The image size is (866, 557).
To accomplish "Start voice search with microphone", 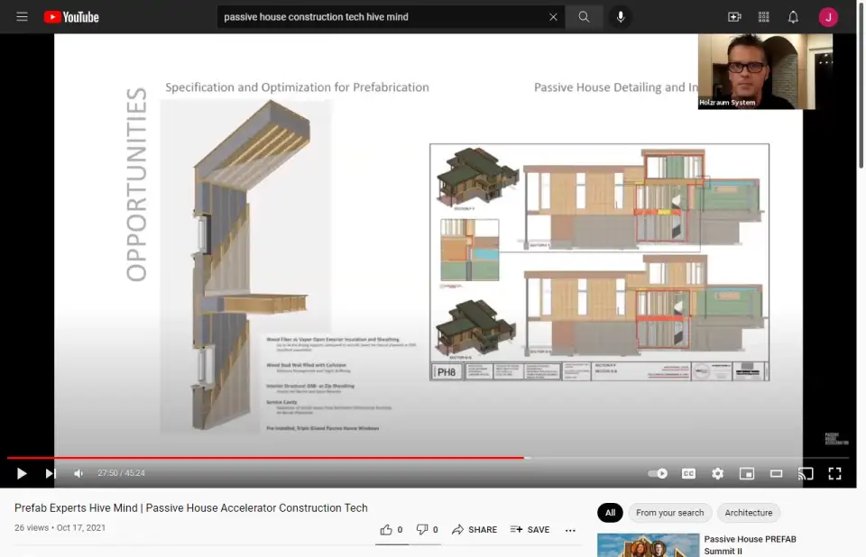I will coord(621,17).
